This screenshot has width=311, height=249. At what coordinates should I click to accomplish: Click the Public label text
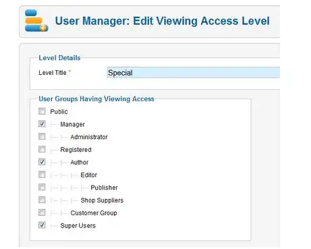tap(59, 111)
